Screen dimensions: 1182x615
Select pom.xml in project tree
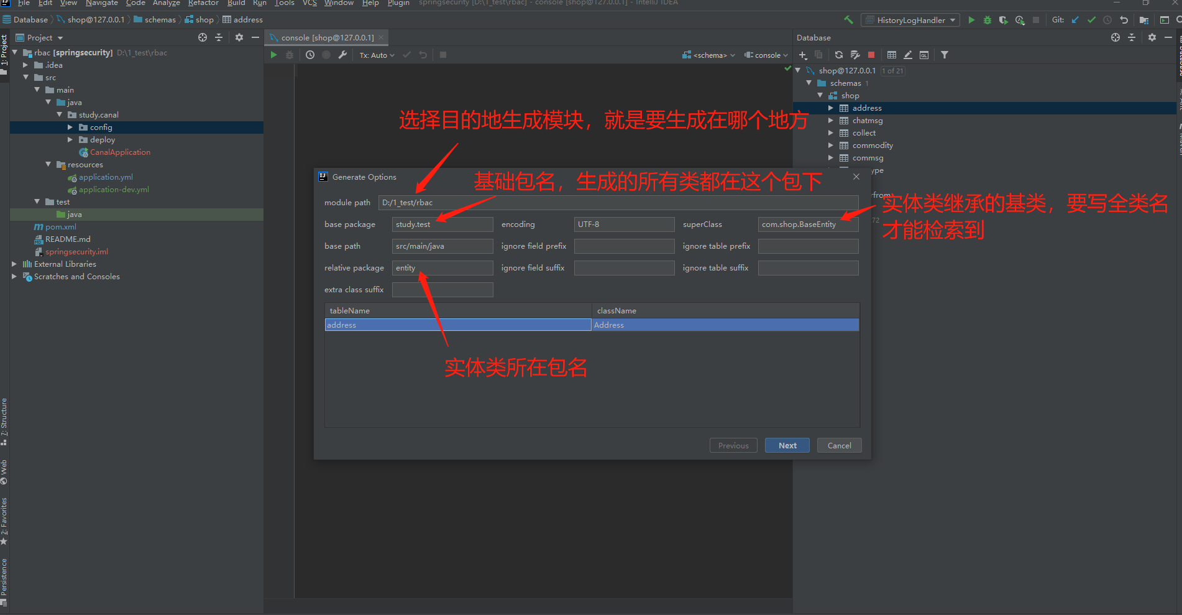(x=60, y=226)
